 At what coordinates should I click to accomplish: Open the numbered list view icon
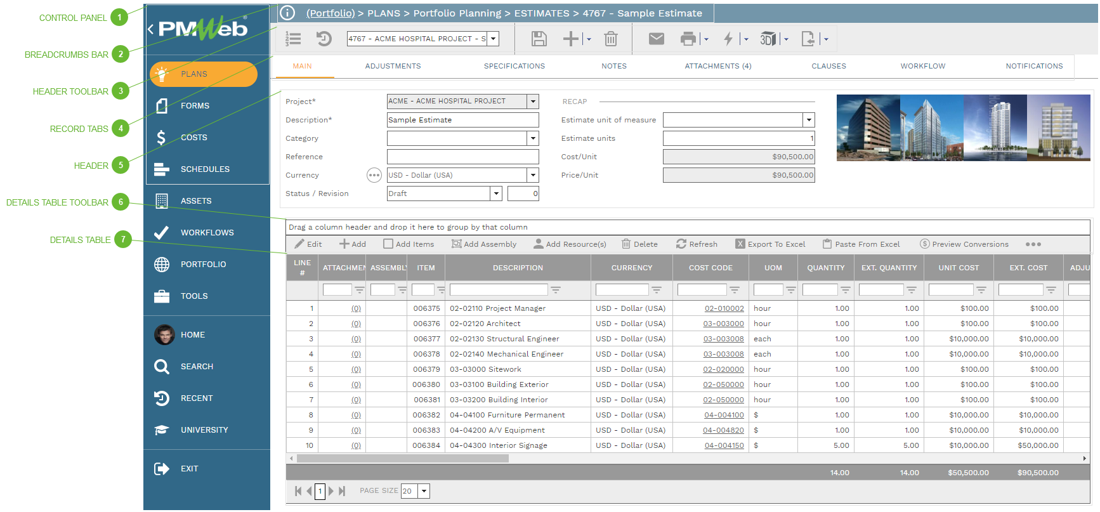tap(293, 39)
